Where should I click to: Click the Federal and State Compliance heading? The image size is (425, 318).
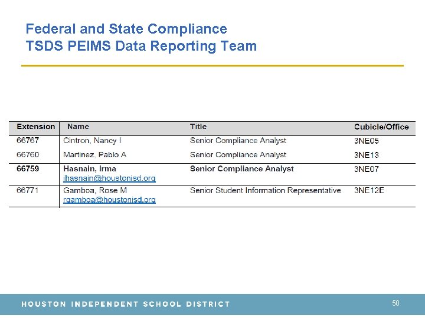coord(126,29)
